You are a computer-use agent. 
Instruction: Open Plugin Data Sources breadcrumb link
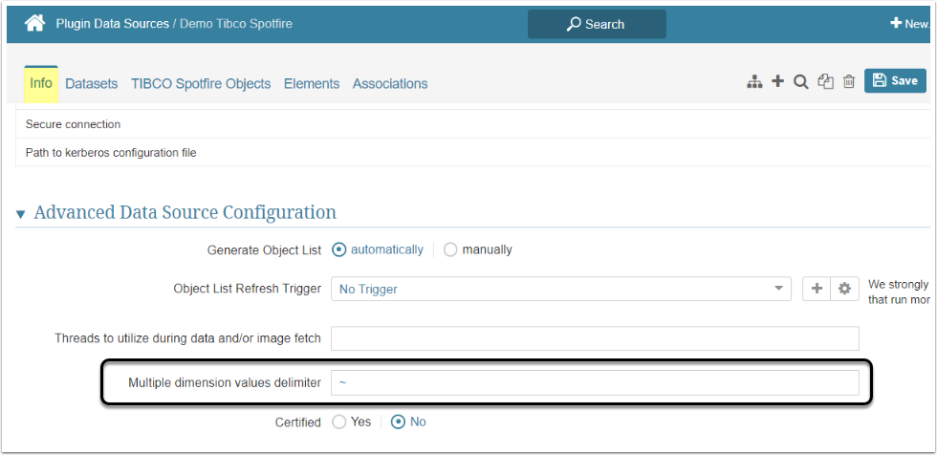pyautogui.click(x=112, y=23)
